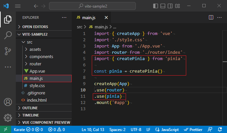This screenshot has height=133, width=227.
Task: Go forward with the right arrow
Action: 43,6
